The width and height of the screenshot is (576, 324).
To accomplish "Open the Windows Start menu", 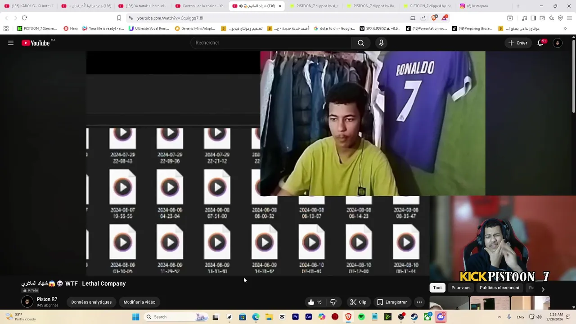I will (135, 317).
